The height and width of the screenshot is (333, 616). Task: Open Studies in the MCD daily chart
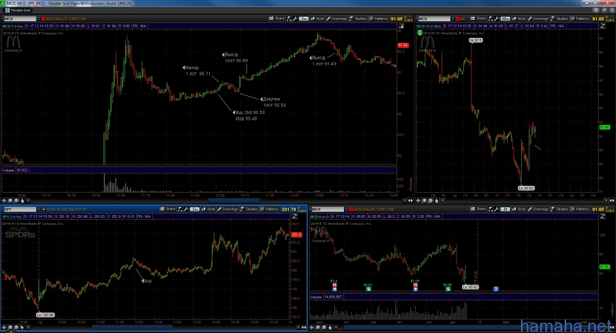click(559, 209)
